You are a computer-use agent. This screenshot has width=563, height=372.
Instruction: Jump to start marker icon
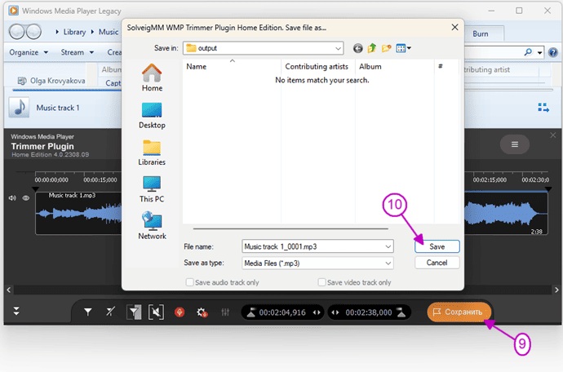coord(251,312)
